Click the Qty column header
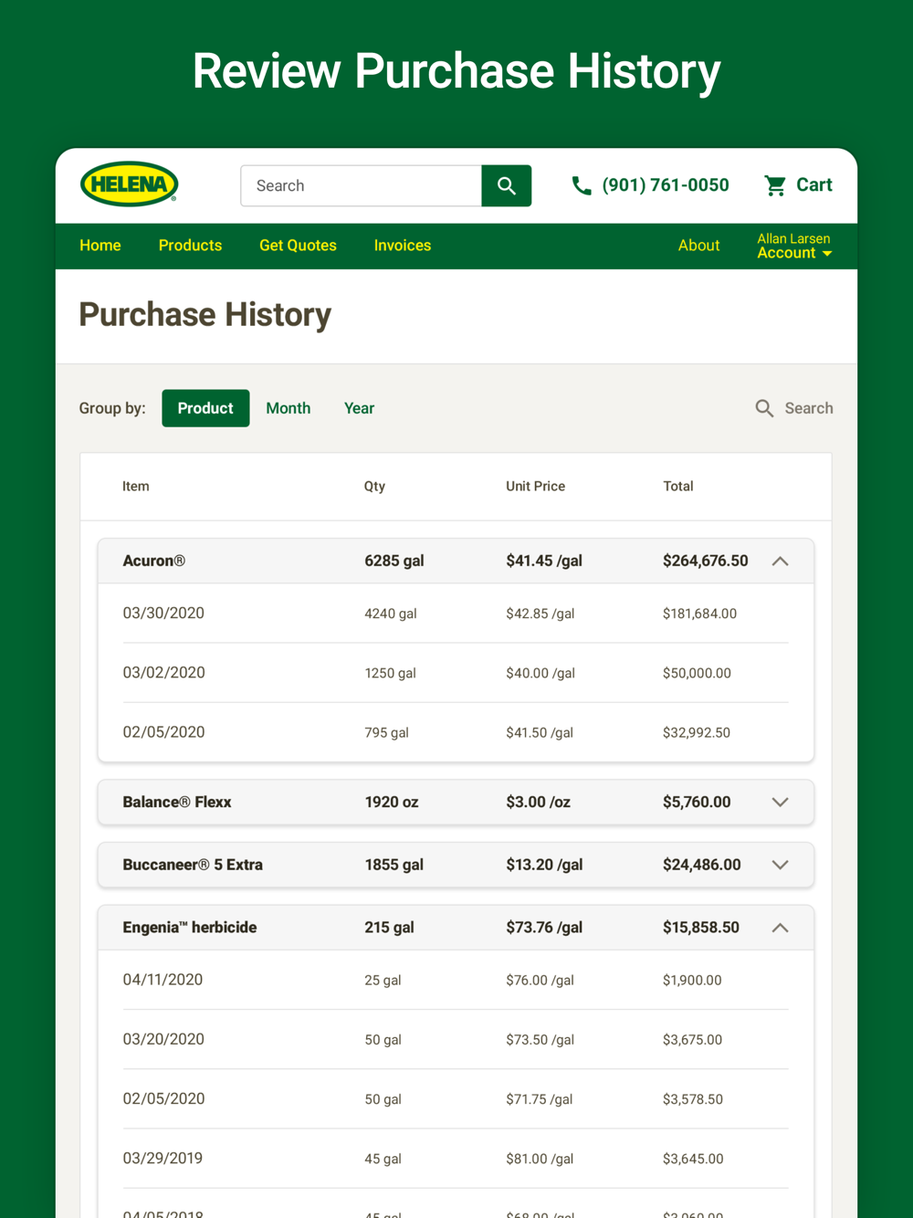913x1218 pixels. (x=374, y=487)
